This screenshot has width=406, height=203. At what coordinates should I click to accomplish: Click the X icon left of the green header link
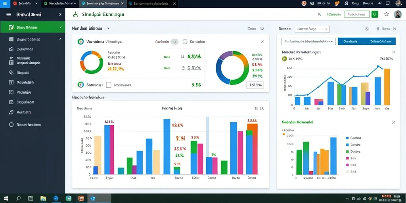click(319, 14)
